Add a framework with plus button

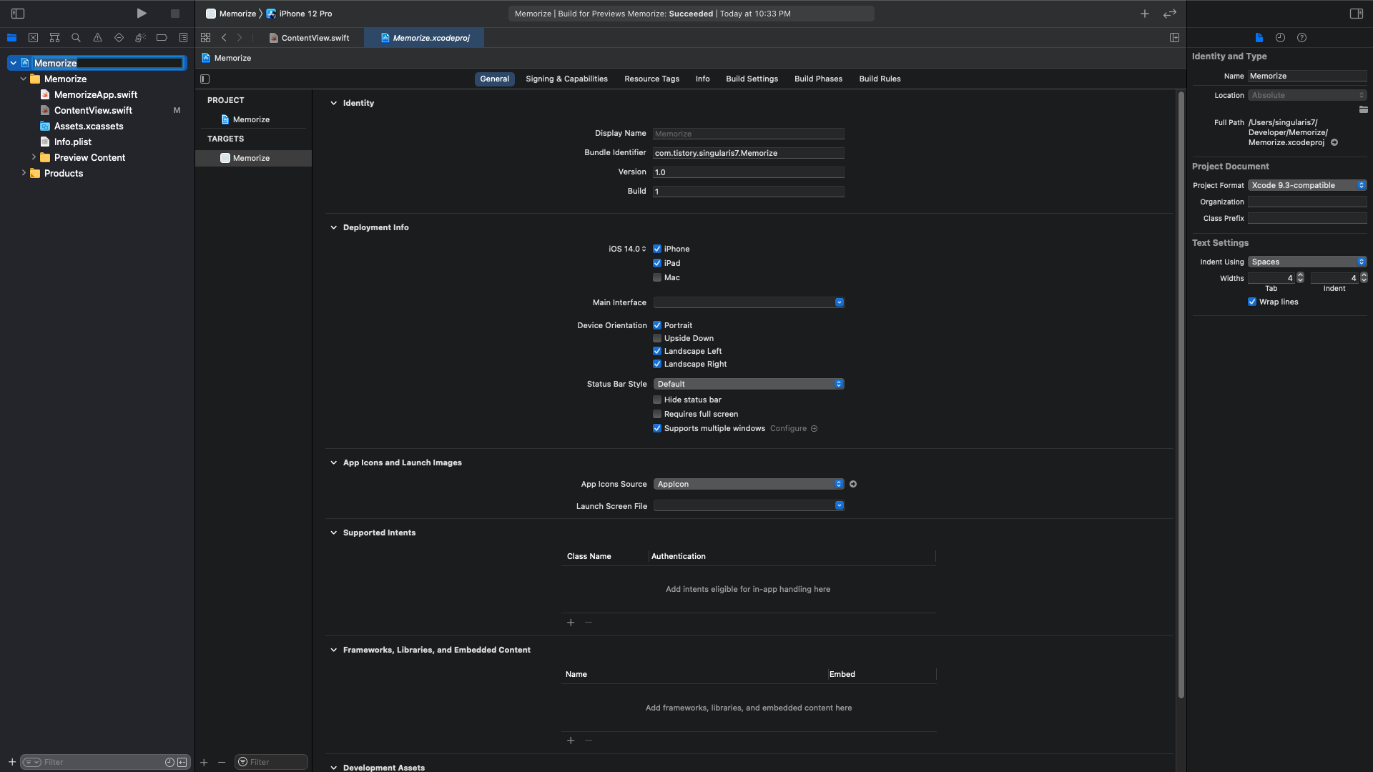[x=571, y=741]
